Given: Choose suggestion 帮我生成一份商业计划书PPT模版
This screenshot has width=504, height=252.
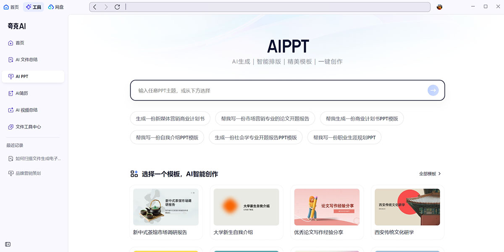Looking at the screenshot, I should pos(362,119).
